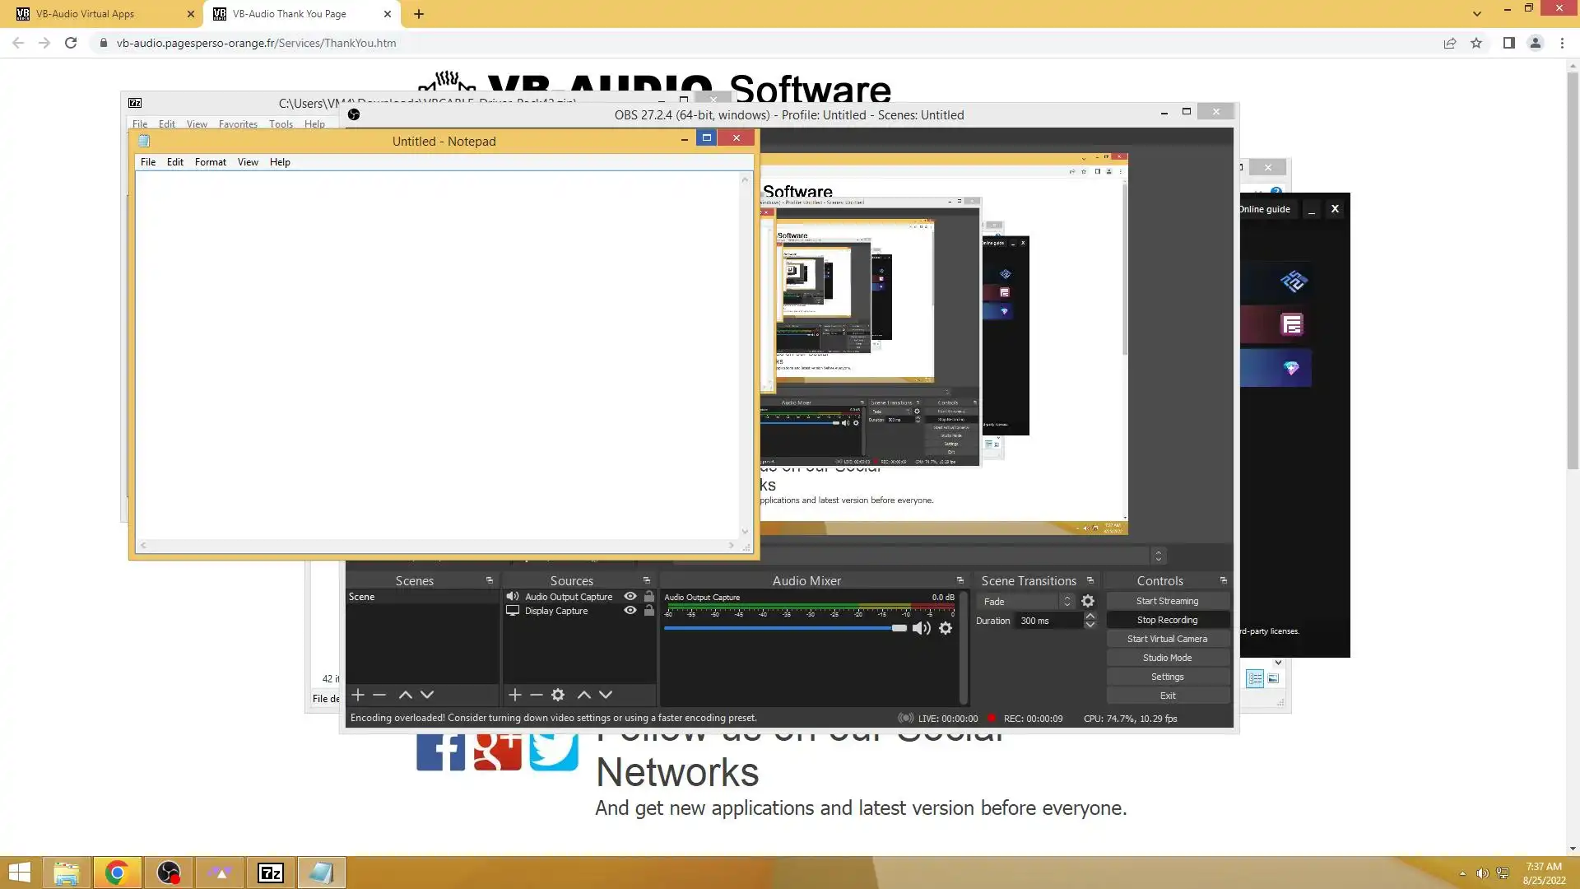
Task: Move selected source up arrow
Action: tap(584, 695)
